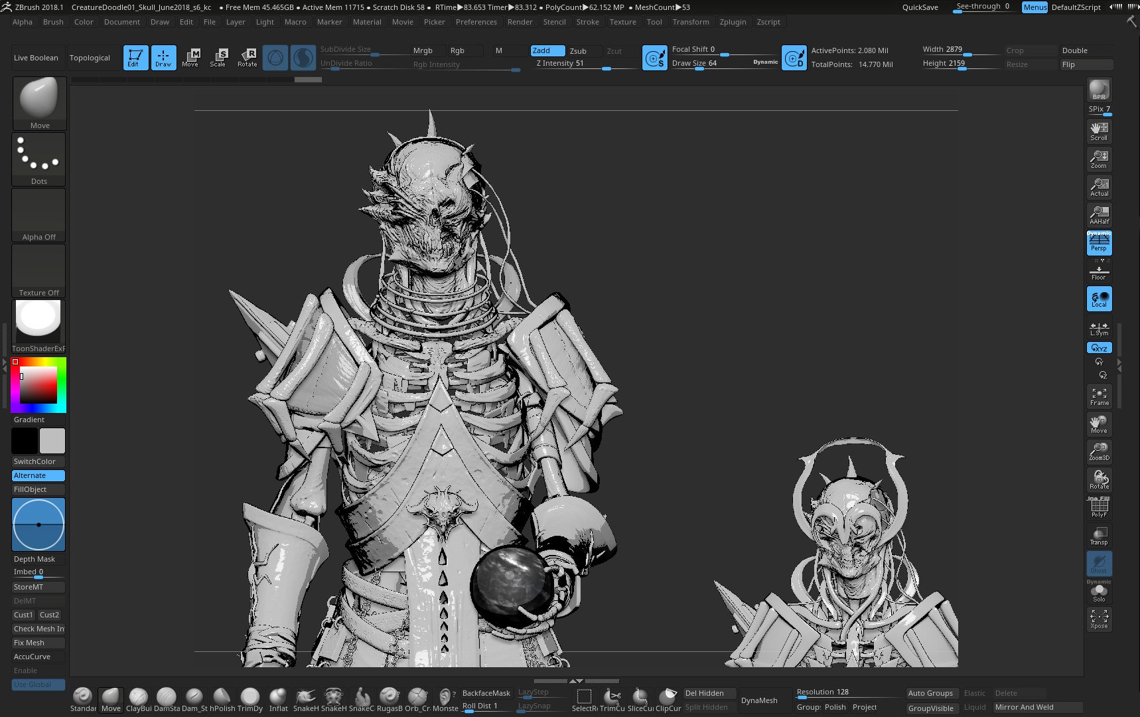
Task: Open the Transform menu
Action: tap(690, 22)
